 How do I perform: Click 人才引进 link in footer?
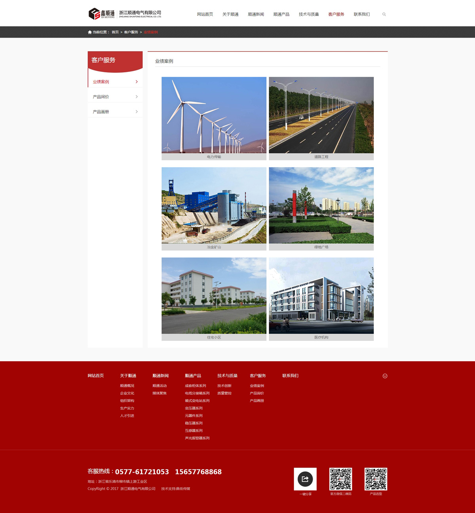pos(127,416)
